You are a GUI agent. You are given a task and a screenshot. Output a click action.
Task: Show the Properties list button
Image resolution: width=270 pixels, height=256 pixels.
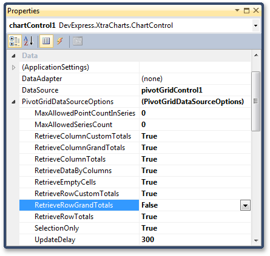point(46,41)
